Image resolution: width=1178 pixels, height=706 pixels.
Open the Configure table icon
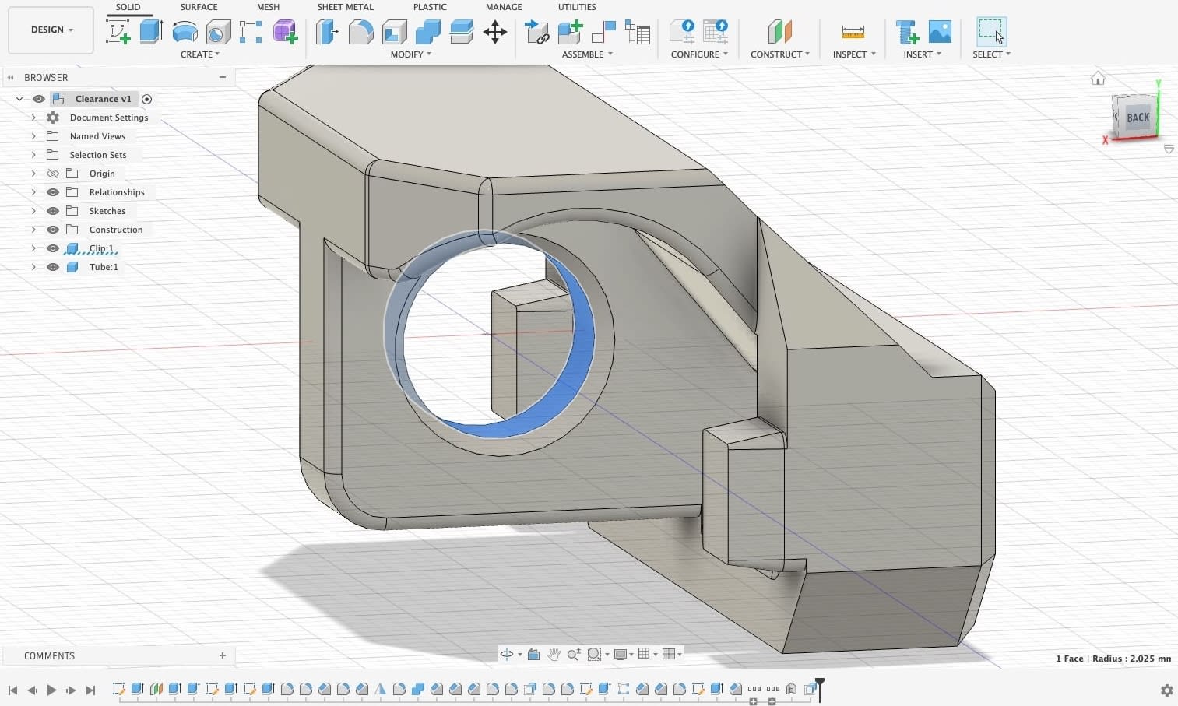(716, 32)
